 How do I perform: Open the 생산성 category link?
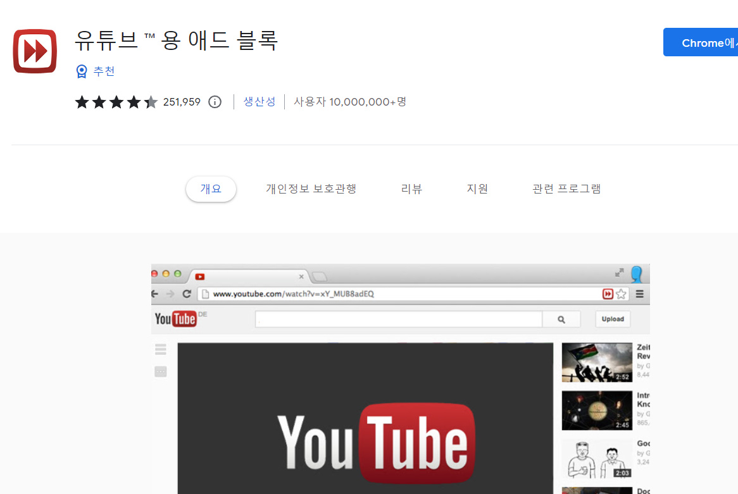[x=260, y=102]
